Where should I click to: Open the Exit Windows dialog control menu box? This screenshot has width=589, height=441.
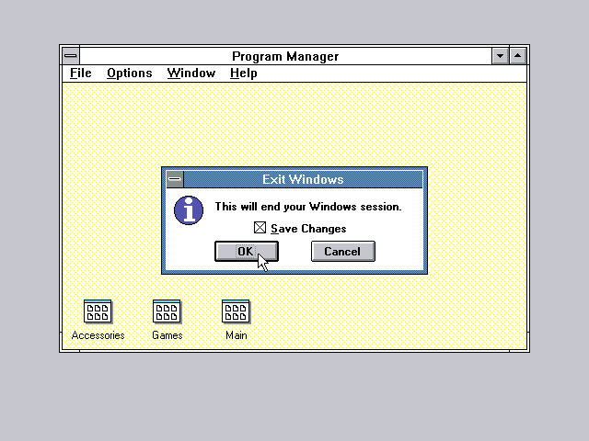tap(175, 179)
